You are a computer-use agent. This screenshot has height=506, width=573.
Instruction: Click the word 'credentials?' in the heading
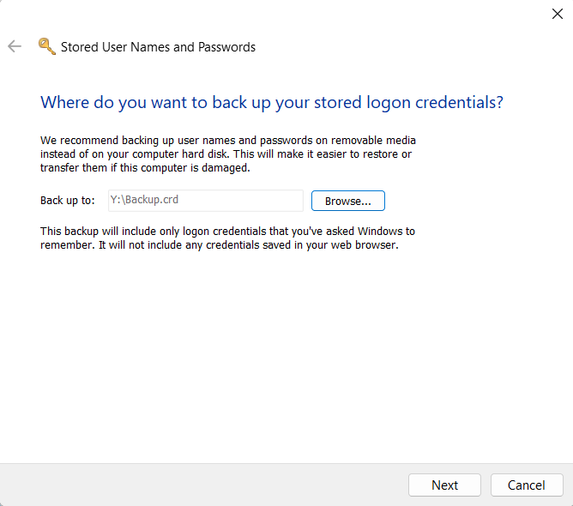459,102
